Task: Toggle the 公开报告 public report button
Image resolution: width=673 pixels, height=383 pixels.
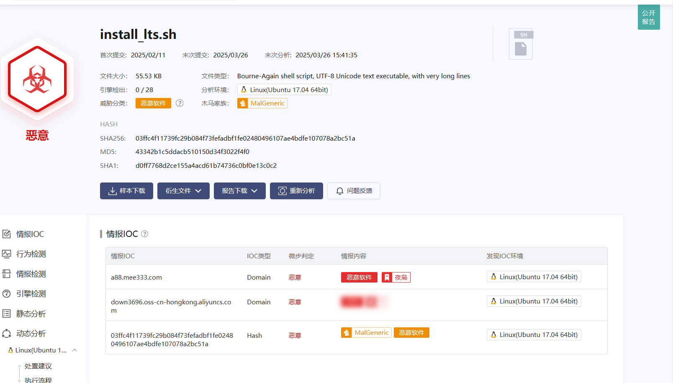Action: click(x=648, y=18)
